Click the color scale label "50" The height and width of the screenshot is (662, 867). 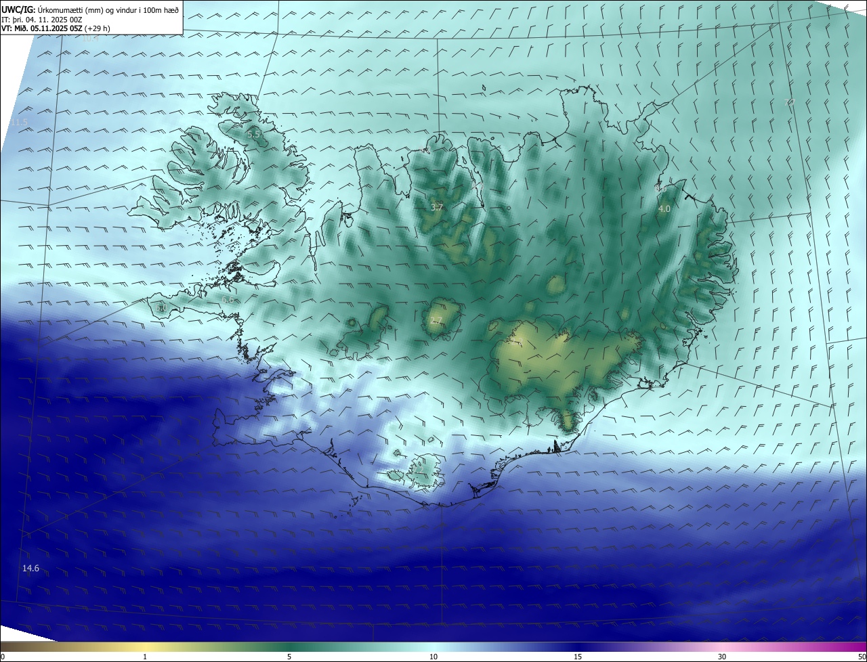tap(862, 657)
